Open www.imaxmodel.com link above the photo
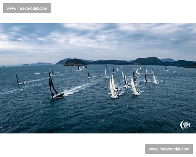Image resolution: width=196 pixels, height=157 pixels. coord(27,8)
